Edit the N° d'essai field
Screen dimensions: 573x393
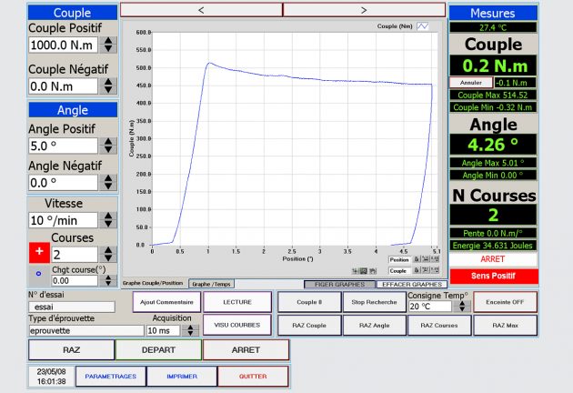coord(72,307)
